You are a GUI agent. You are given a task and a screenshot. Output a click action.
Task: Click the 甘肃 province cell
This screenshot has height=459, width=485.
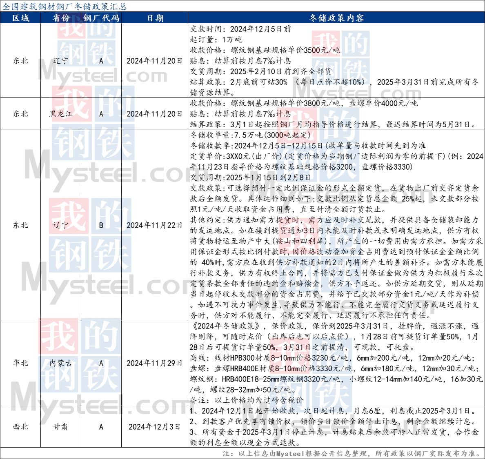click(60, 426)
